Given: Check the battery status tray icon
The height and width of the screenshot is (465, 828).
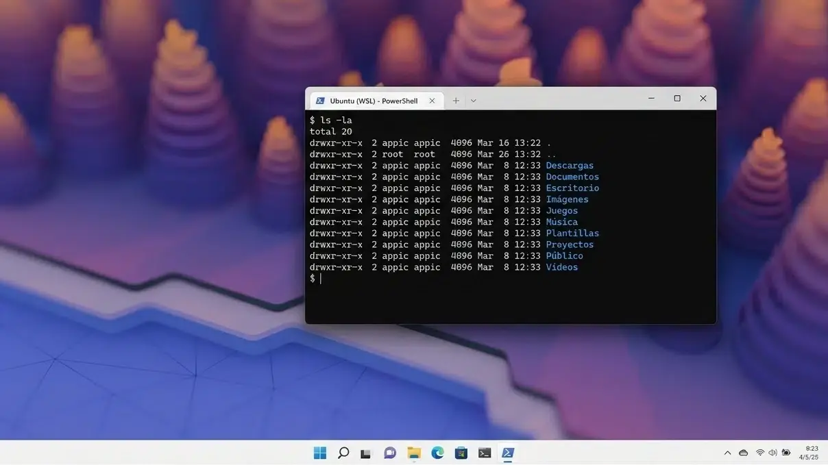Looking at the screenshot, I should coord(786,453).
